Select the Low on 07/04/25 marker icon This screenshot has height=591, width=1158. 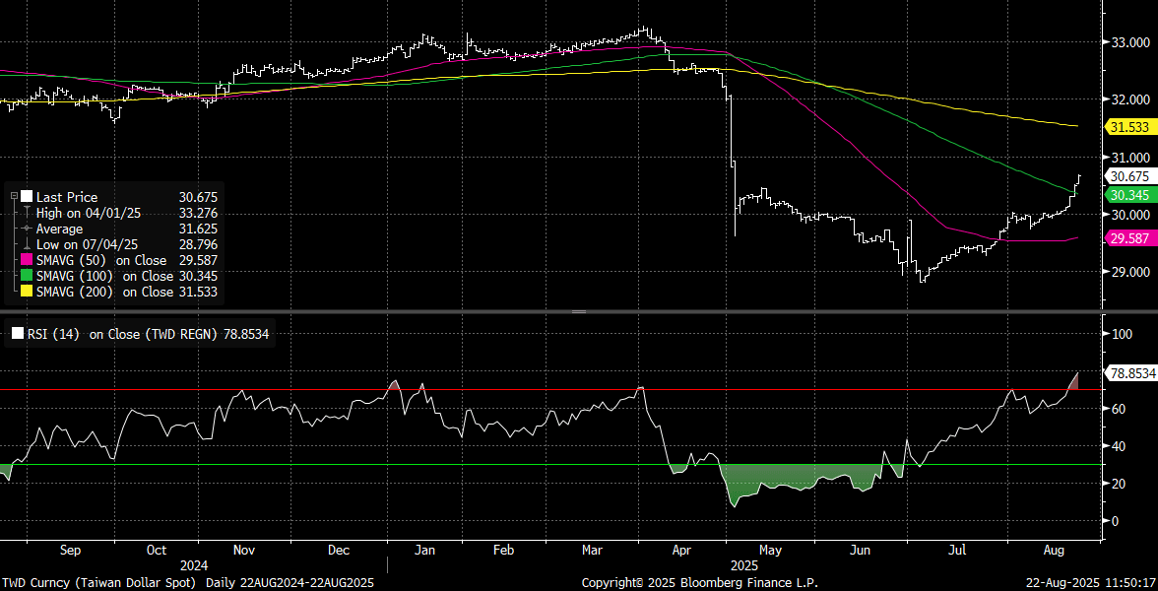coord(27,244)
